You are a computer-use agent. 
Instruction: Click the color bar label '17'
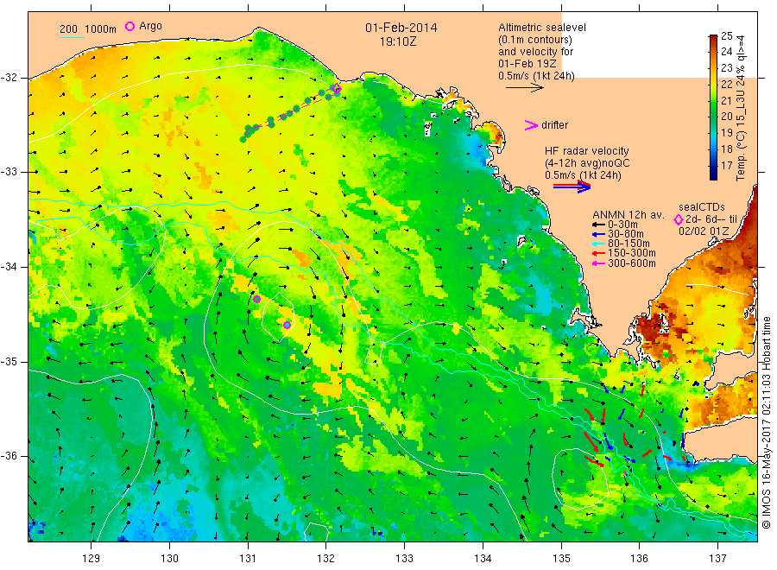pyautogui.click(x=726, y=166)
